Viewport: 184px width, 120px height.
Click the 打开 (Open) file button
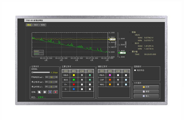click(x=146, y=87)
